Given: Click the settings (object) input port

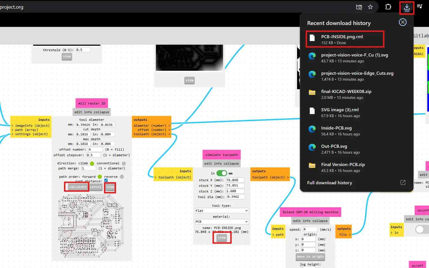Looking at the screenshot, I should coord(30,134).
